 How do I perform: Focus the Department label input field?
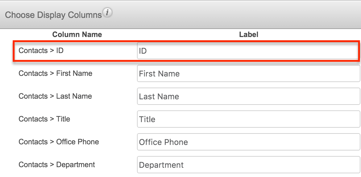point(248,165)
